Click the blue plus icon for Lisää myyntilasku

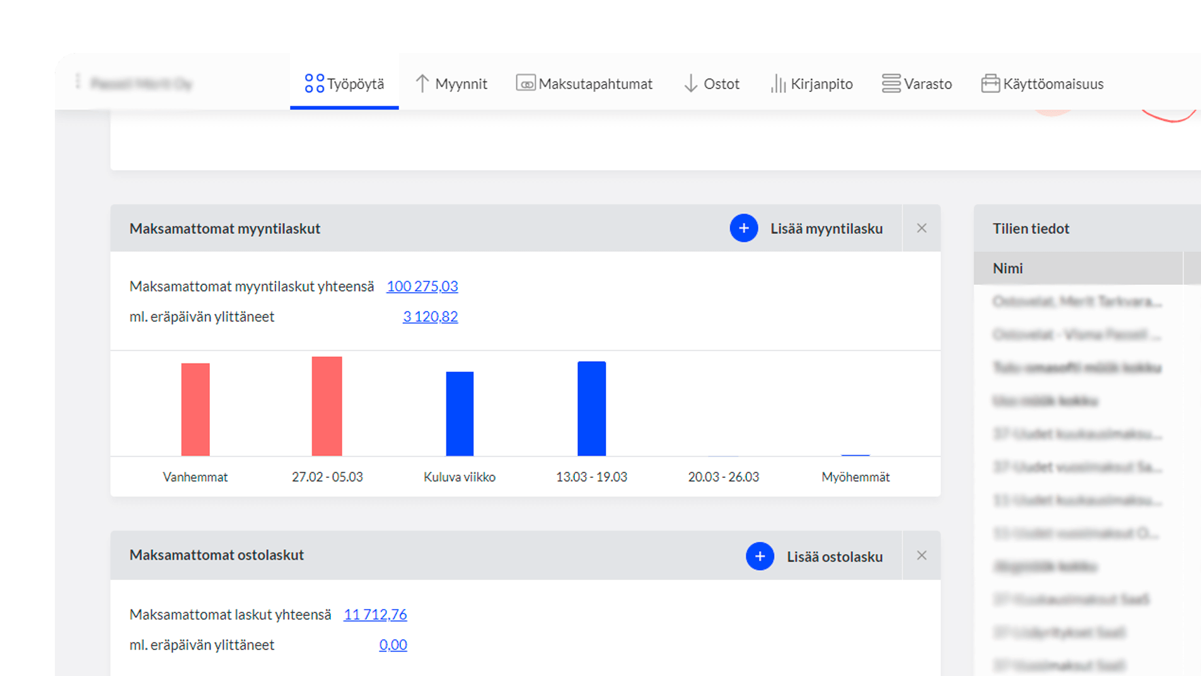[x=744, y=228]
